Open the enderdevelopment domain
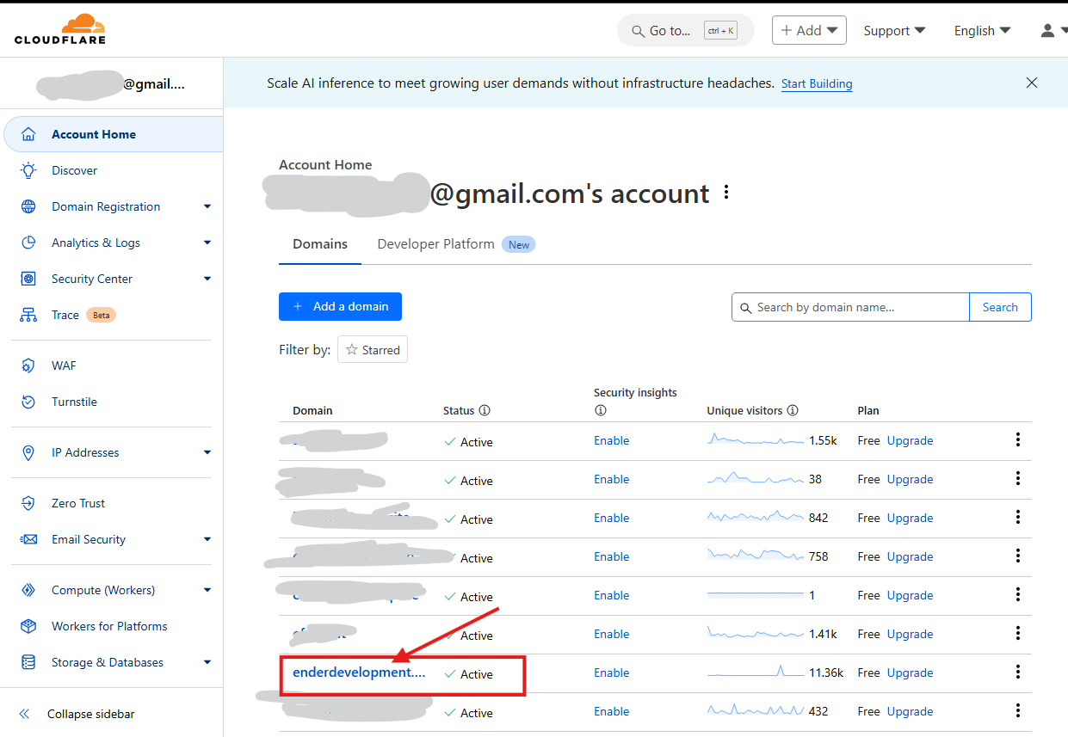 point(359,673)
